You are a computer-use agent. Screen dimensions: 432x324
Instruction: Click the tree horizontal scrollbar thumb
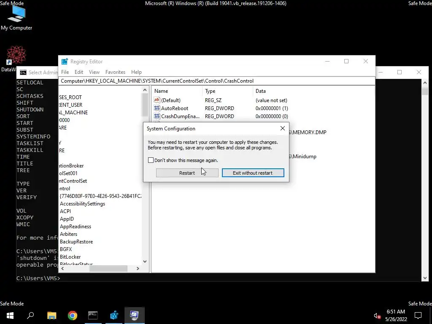coord(108,268)
